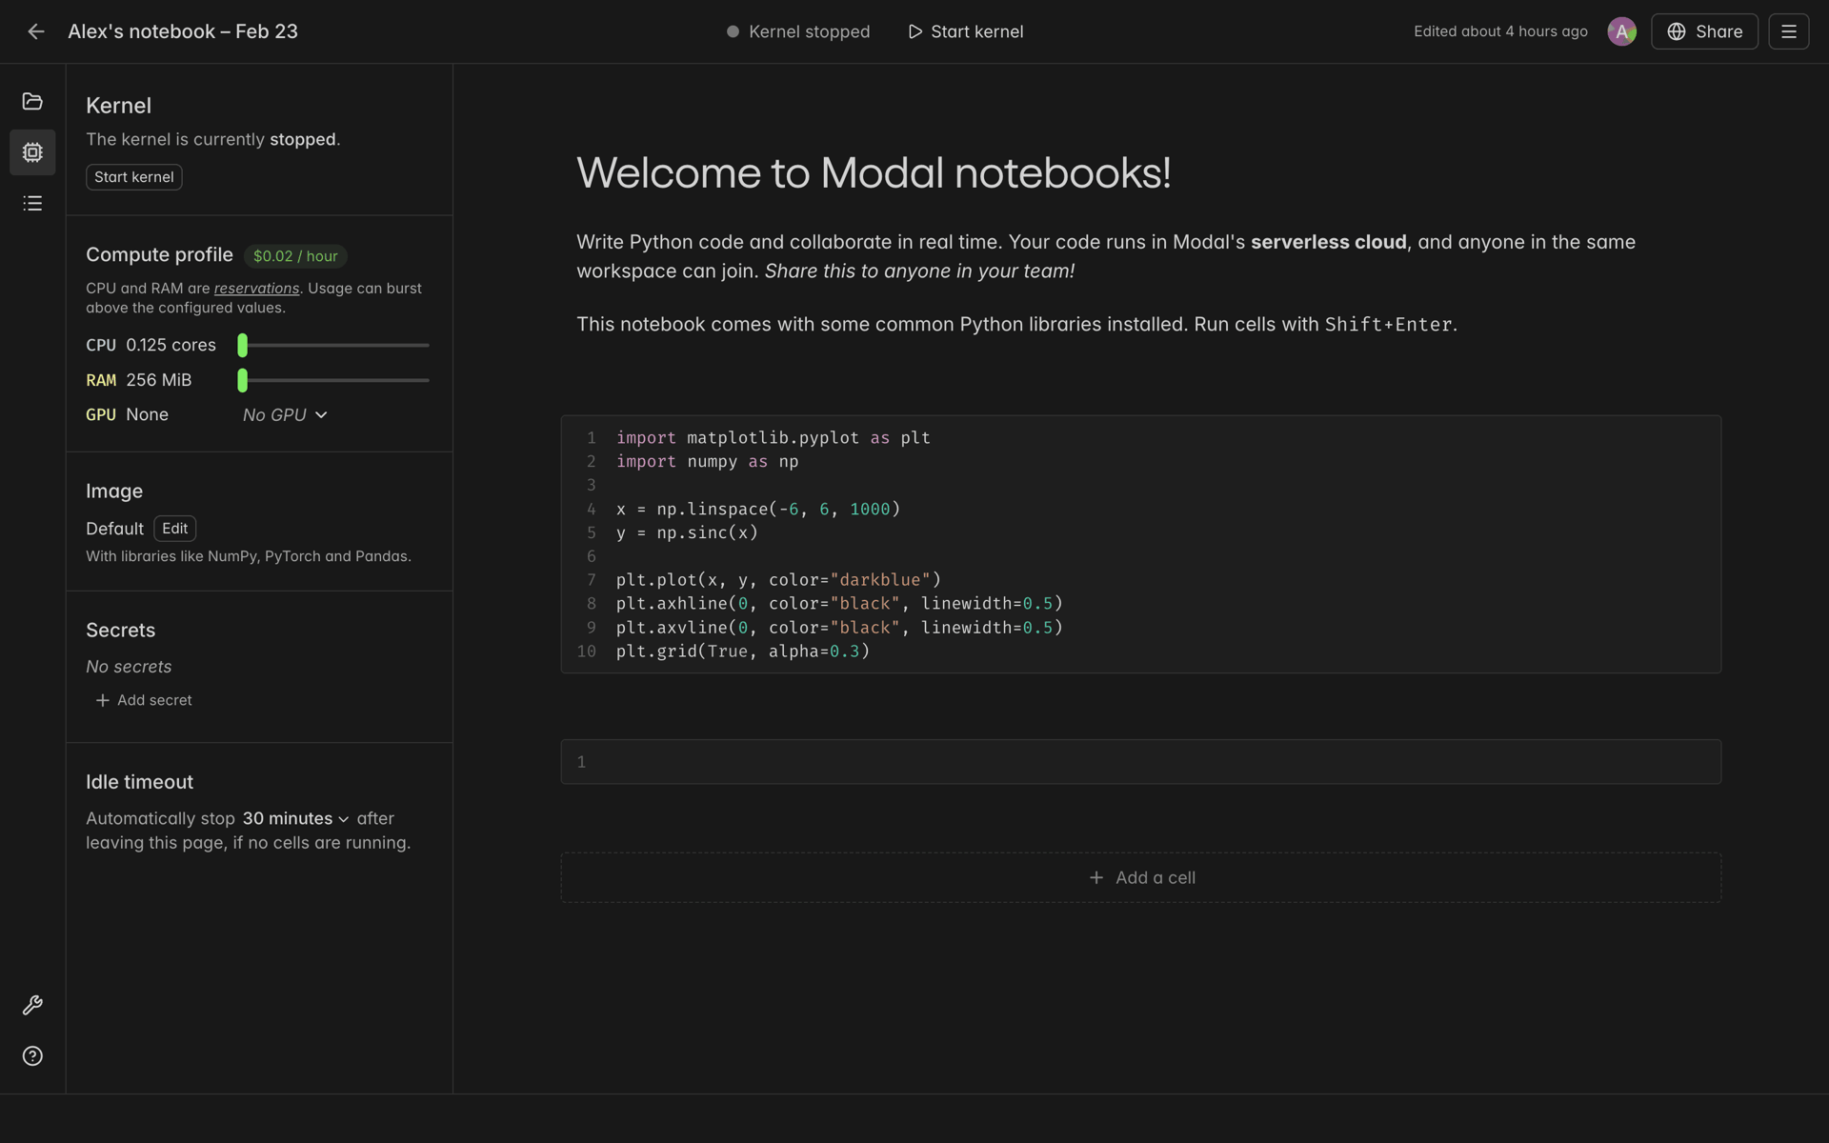
Task: Open the help question mark icon
Action: coord(32,1055)
